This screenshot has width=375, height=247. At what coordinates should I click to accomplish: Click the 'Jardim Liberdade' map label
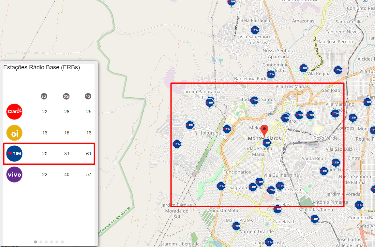181,244
